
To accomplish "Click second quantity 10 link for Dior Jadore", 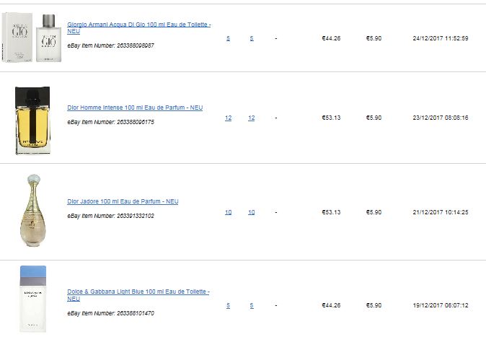I will point(252,212).
